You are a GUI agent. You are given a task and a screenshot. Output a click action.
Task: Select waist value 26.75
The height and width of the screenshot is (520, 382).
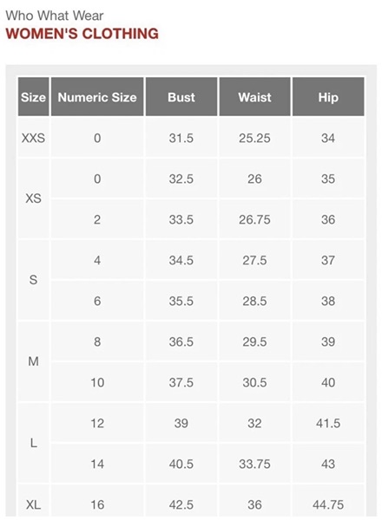[254, 219]
